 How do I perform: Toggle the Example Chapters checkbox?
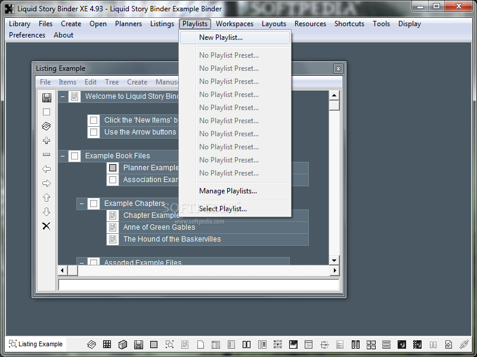[94, 203]
